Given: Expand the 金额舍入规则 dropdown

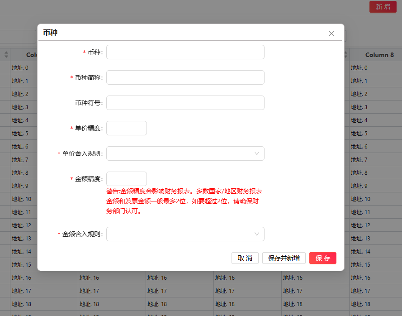Looking at the screenshot, I should coord(185,234).
